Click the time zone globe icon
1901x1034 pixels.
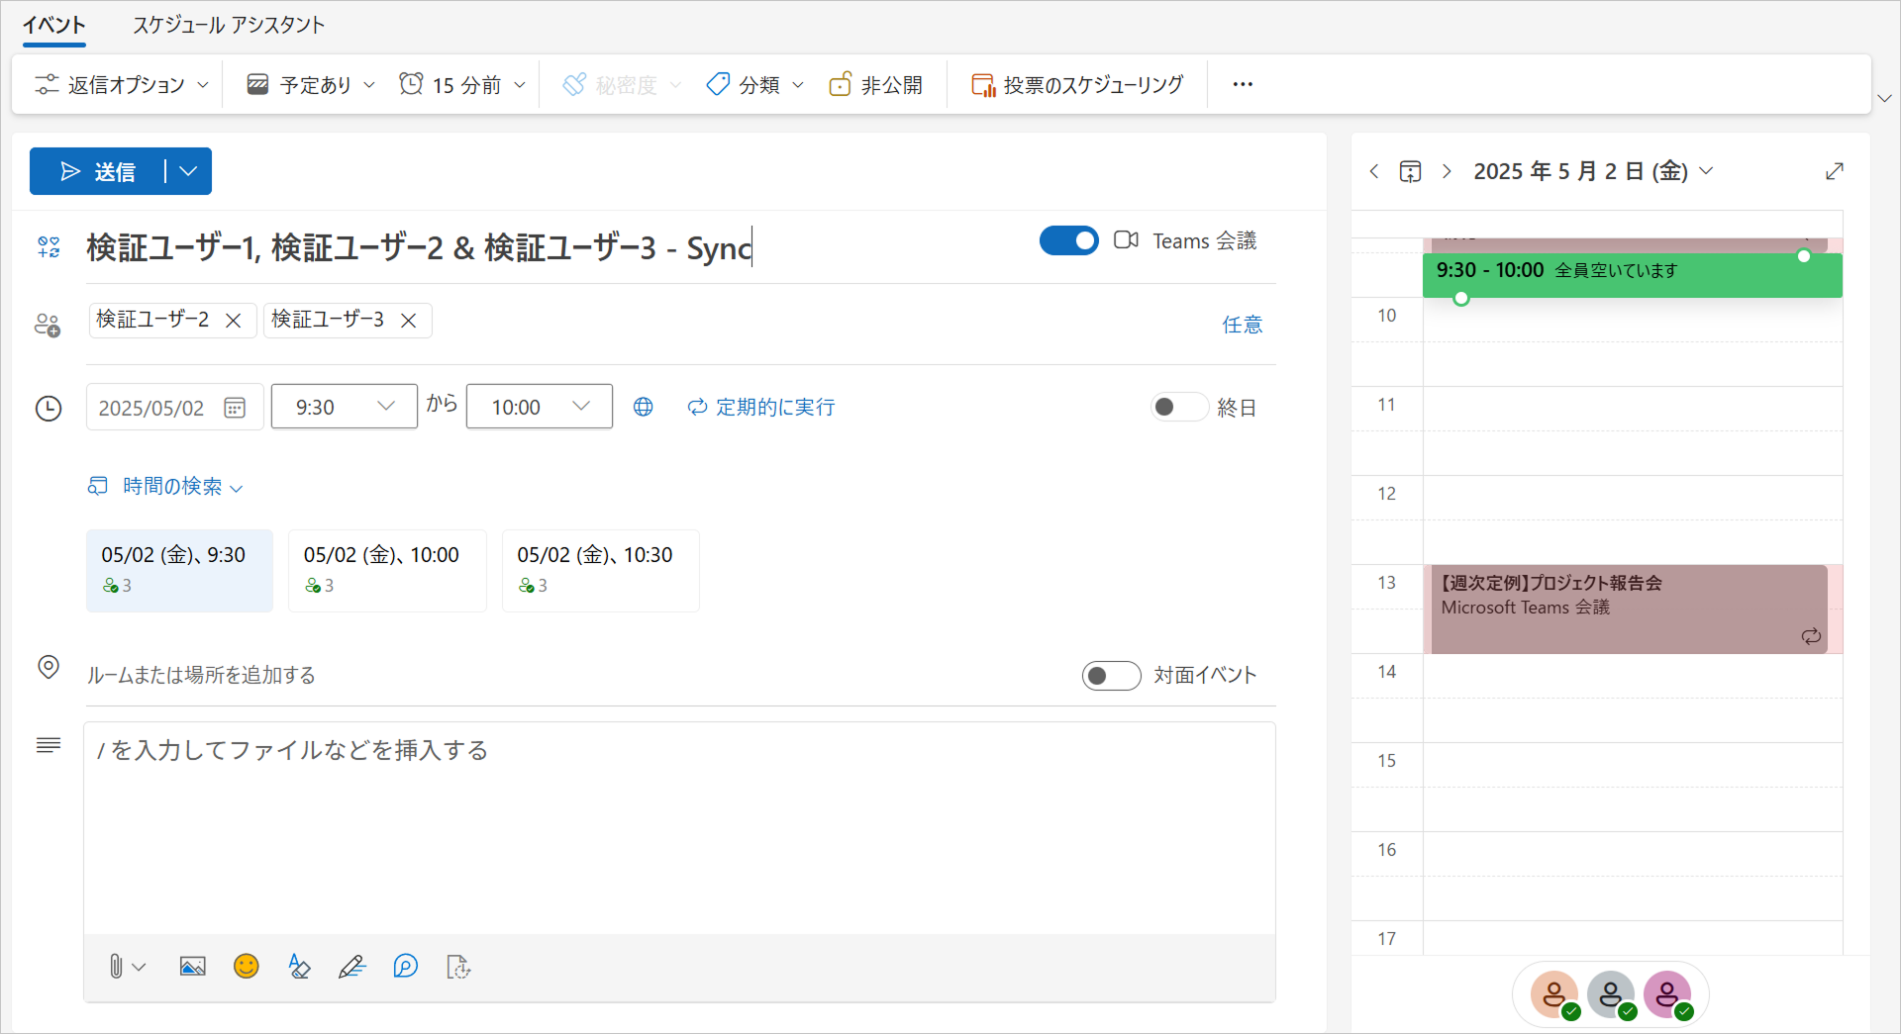coord(643,407)
